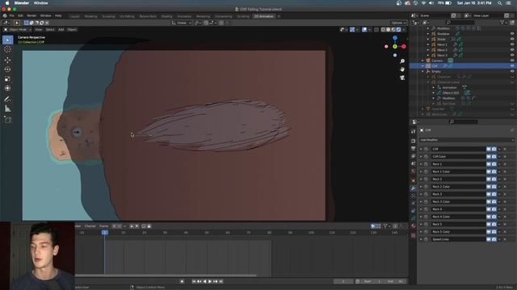Select the Annotate pencil tool
The height and width of the screenshot is (290, 517).
point(7,99)
